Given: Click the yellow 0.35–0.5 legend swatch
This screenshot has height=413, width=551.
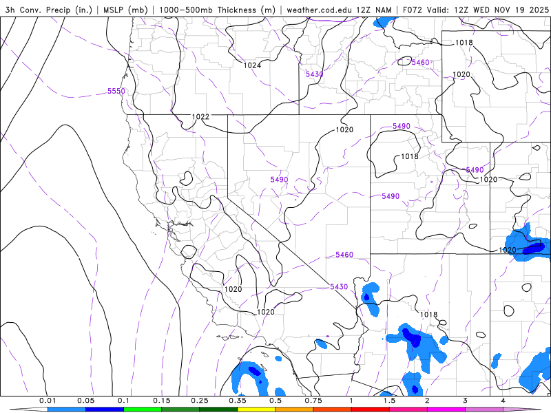Looking at the screenshot, I should point(256,410).
